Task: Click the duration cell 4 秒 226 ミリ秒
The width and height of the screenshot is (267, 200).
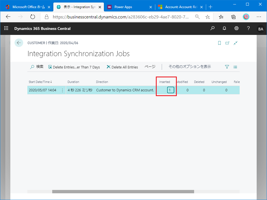Action: click(x=80, y=90)
